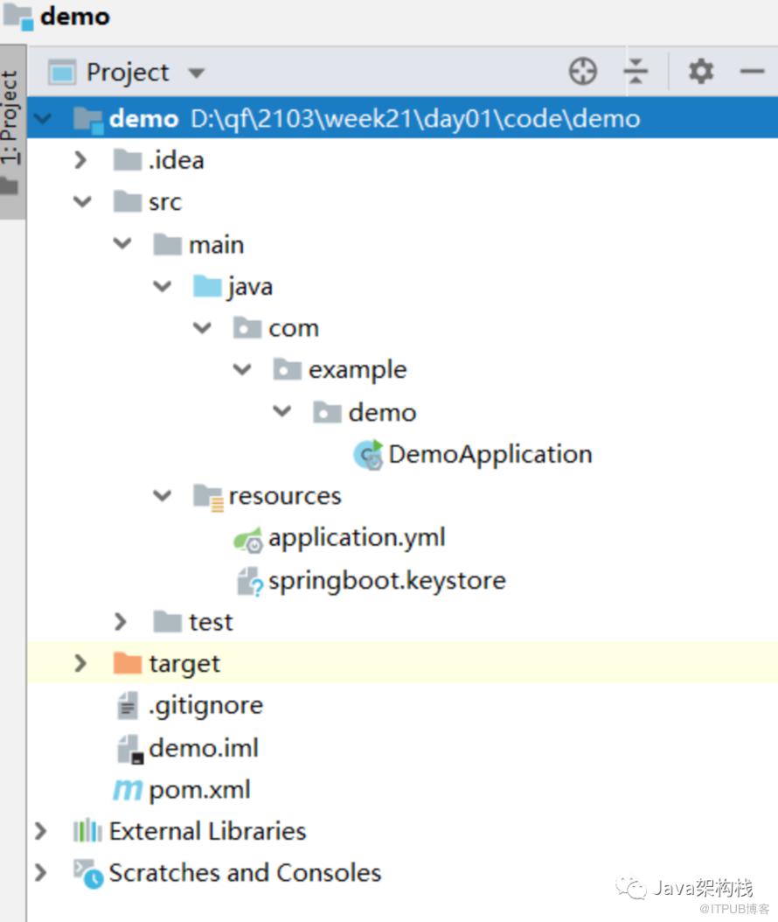The height and width of the screenshot is (922, 778).
Task: Click the Maven icon next to pom.xml
Action: tap(128, 790)
